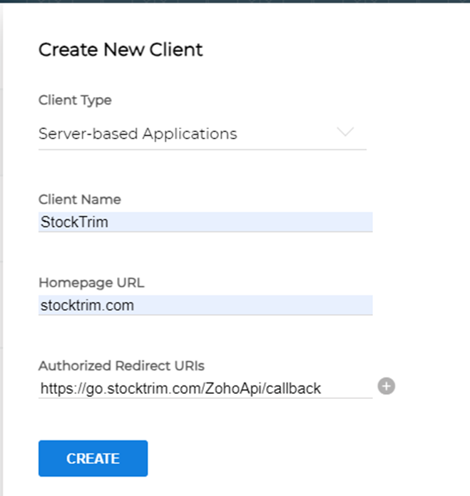Edit the Authorized Redirect URIs field
The height and width of the screenshot is (496, 470).
point(205,388)
